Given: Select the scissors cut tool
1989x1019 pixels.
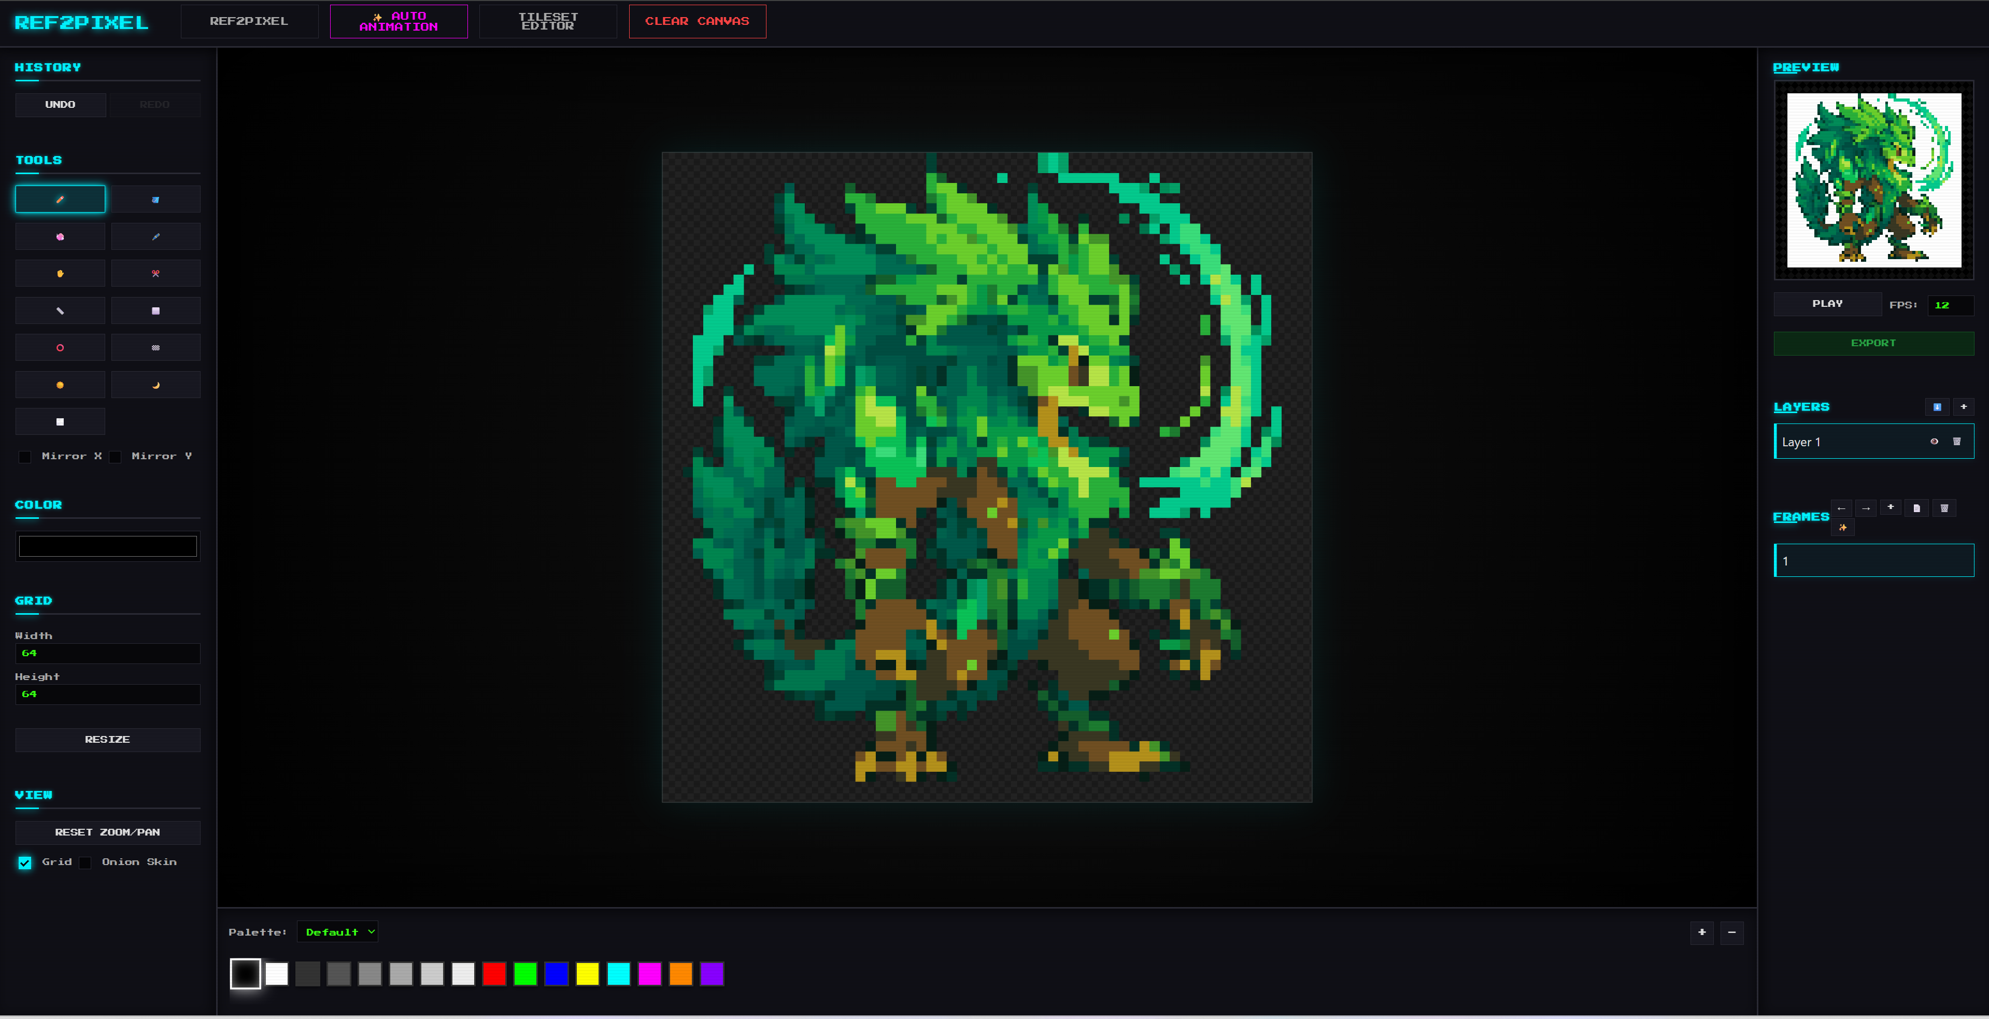Looking at the screenshot, I should coord(155,273).
